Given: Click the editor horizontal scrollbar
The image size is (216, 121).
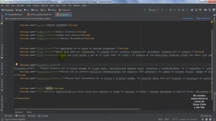Looking at the screenshot, I should tap(77, 109).
